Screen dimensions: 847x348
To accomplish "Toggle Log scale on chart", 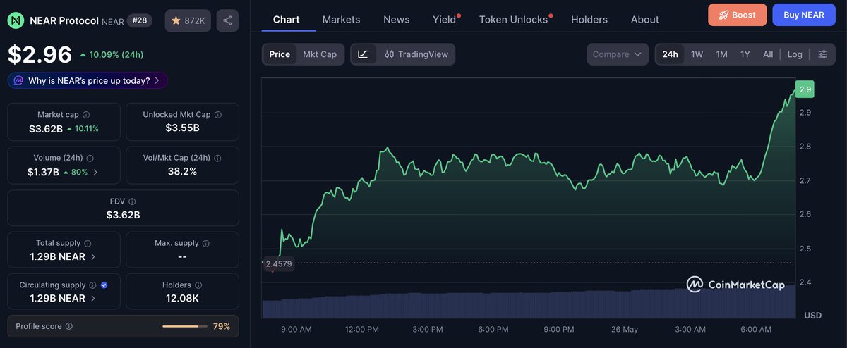I will tap(795, 54).
